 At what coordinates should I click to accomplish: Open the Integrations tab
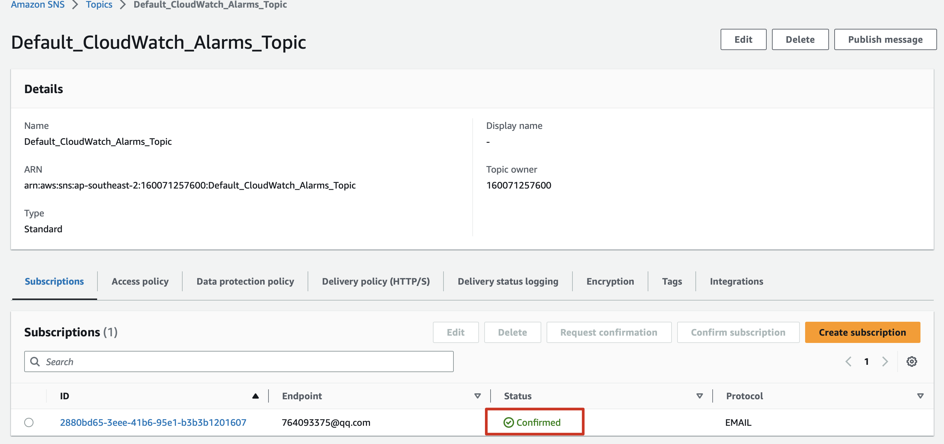[x=736, y=281]
